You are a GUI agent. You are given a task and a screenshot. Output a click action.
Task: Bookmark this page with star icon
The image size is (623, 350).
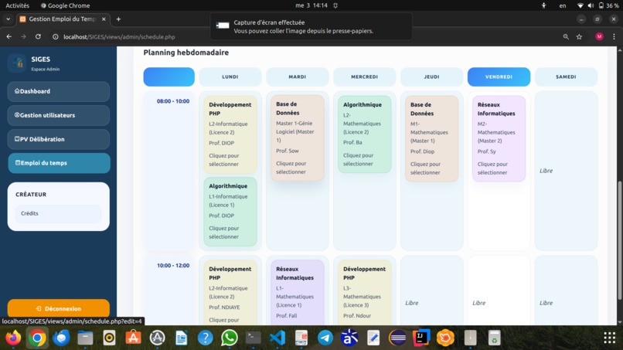[x=579, y=36]
